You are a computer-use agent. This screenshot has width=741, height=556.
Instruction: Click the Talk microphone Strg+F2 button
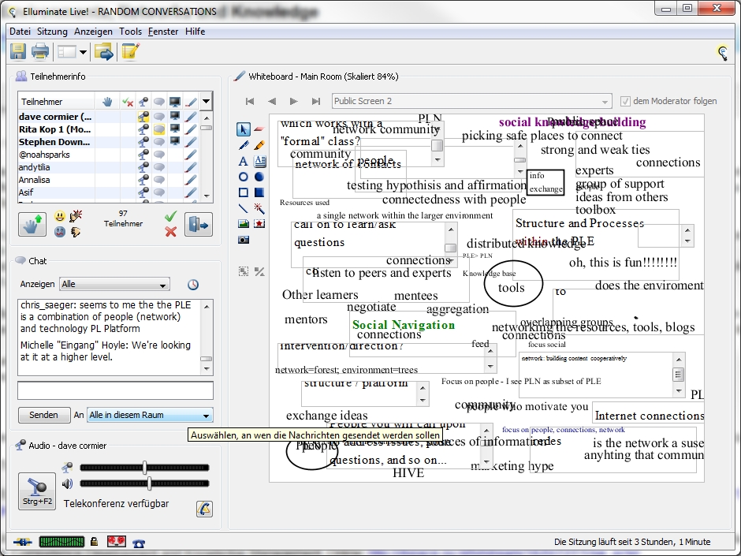(37, 491)
